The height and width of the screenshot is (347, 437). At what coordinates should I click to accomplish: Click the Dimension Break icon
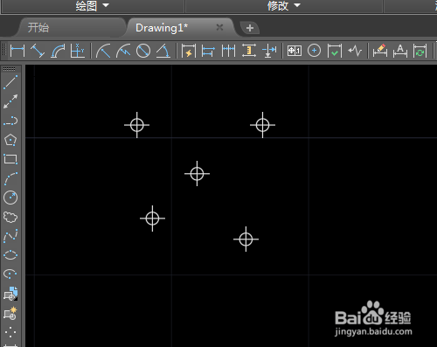click(269, 51)
